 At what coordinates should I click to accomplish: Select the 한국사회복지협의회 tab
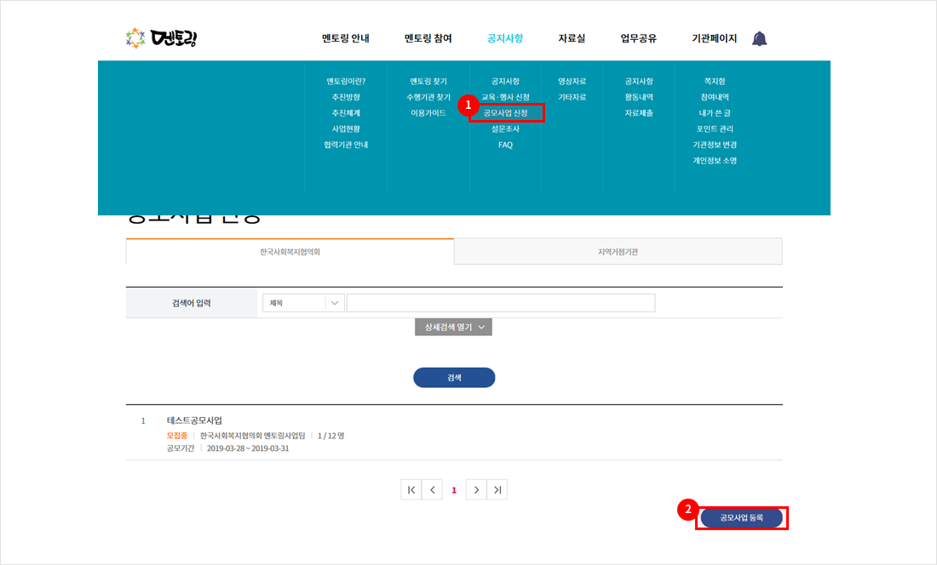[290, 252]
